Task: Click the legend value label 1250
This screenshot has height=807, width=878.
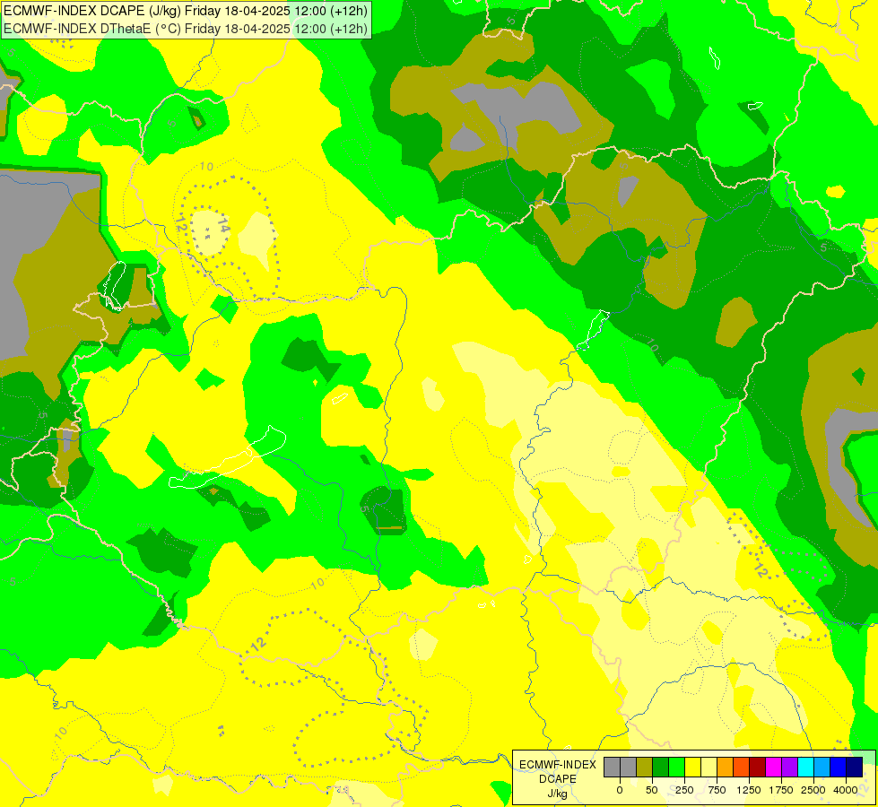Action: (749, 790)
